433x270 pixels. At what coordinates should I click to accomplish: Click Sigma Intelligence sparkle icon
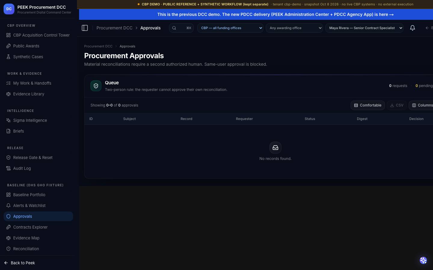point(8,120)
